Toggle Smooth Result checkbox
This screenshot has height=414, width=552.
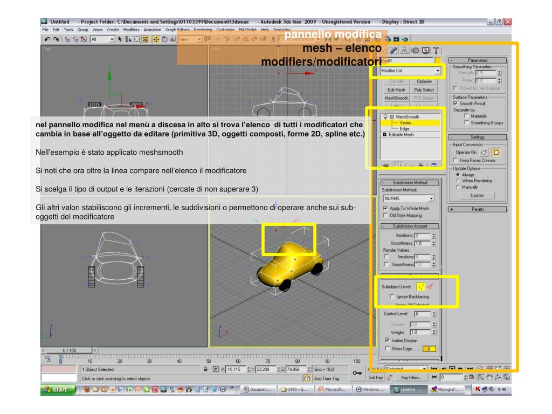click(x=456, y=103)
